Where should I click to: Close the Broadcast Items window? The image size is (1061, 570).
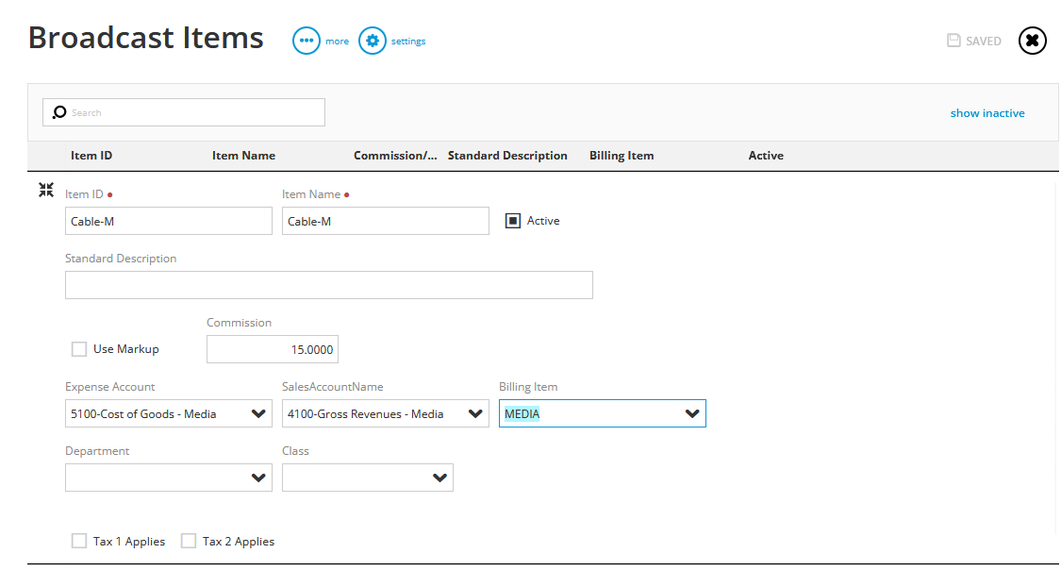pos(1032,41)
